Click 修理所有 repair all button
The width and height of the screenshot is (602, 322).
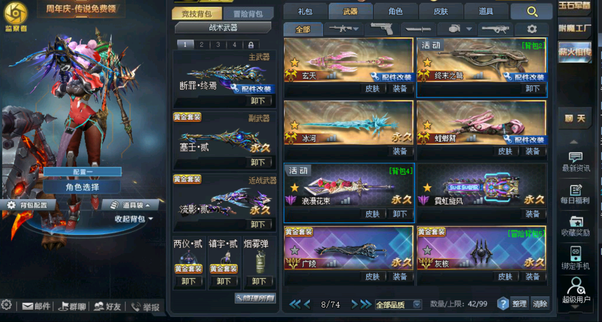255,298
